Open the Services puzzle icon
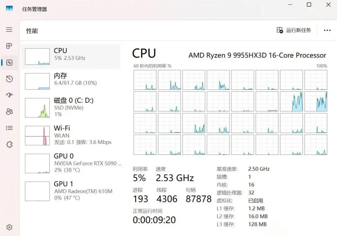 (x=9, y=145)
